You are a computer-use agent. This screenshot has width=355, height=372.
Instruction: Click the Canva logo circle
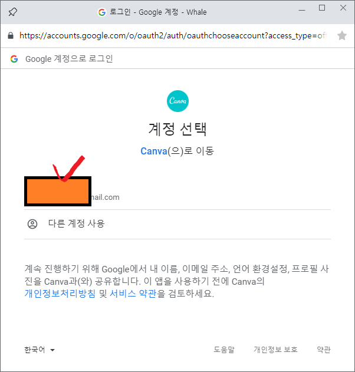(x=177, y=101)
